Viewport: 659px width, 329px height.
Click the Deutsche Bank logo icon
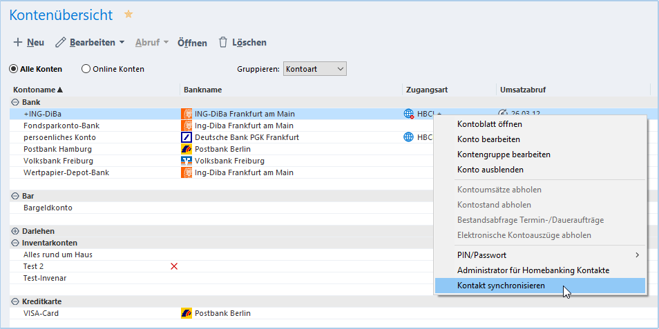tap(186, 137)
